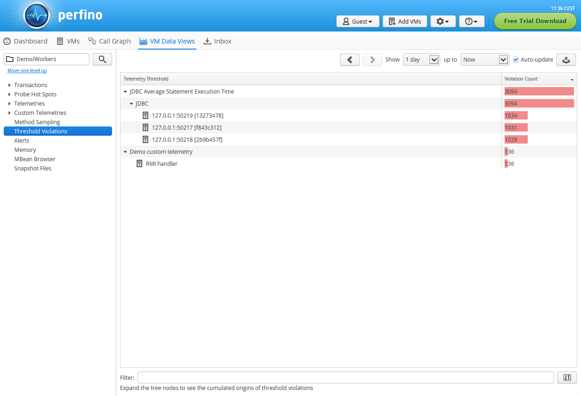Collapse Demo custom telemetry node
This screenshot has width=581, height=396.
click(x=125, y=152)
